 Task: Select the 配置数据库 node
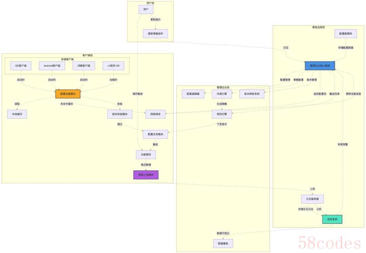346,34
